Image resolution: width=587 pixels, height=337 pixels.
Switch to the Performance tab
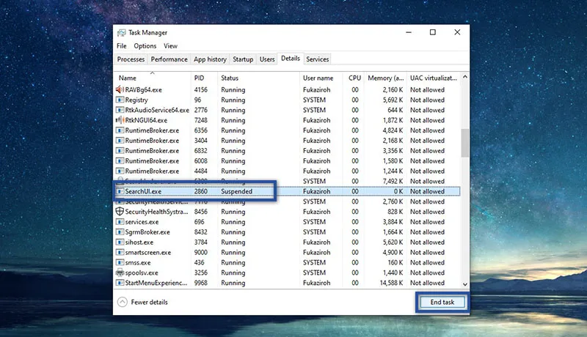pyautogui.click(x=169, y=59)
